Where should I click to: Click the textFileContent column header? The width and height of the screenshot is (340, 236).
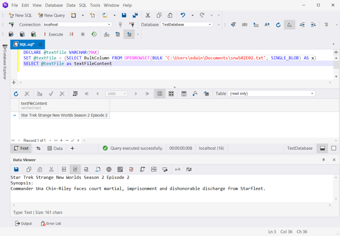pyautogui.click(x=64, y=105)
